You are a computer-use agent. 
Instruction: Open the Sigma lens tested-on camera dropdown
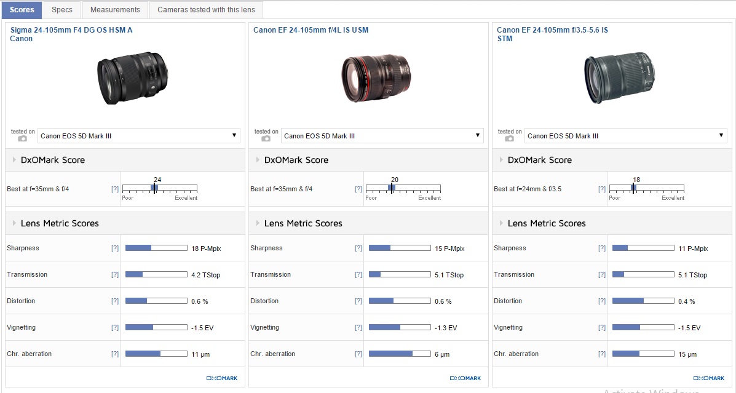(139, 136)
